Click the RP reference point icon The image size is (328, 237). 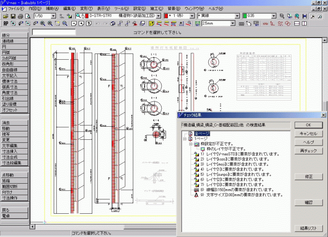point(6,24)
